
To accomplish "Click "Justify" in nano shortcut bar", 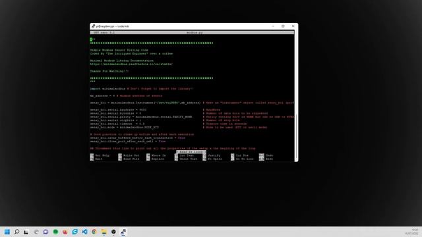I will 214,155.
